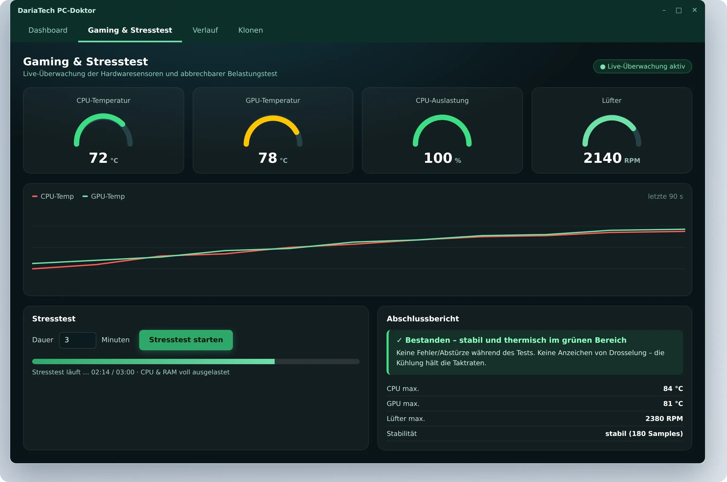Open the Dashboard tab
This screenshot has width=727, height=482.
tap(48, 30)
